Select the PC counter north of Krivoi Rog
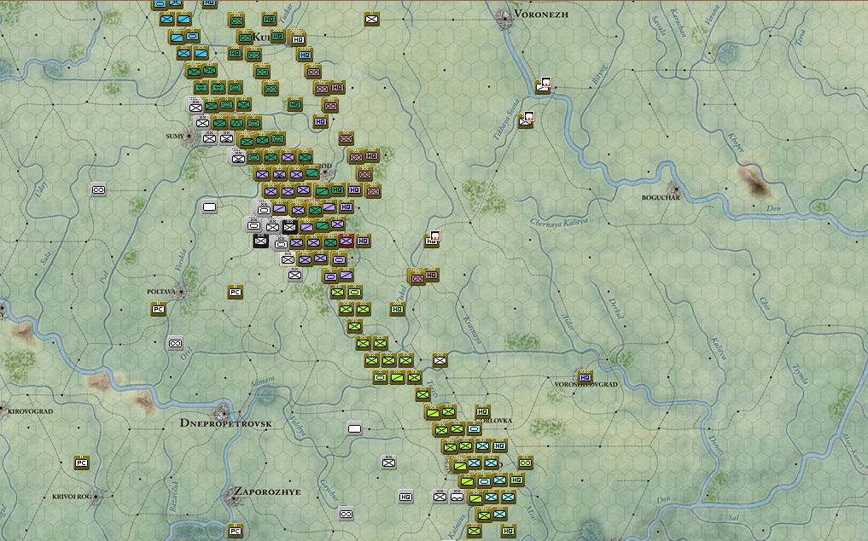 click(x=81, y=462)
